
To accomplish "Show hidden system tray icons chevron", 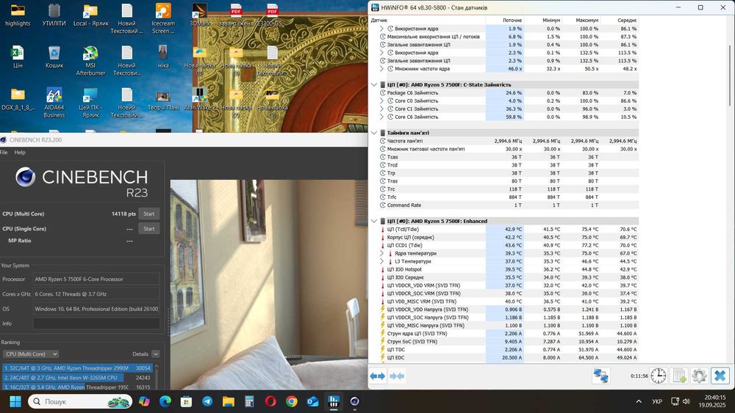I will pyautogui.click(x=639, y=401).
